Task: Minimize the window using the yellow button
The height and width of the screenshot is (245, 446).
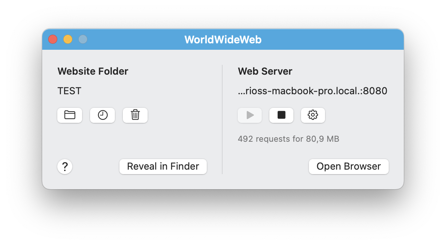Action: (68, 39)
